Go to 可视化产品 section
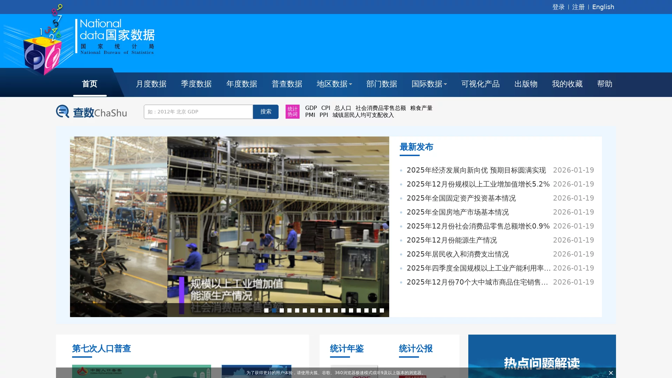The image size is (672, 378). tap(480, 84)
